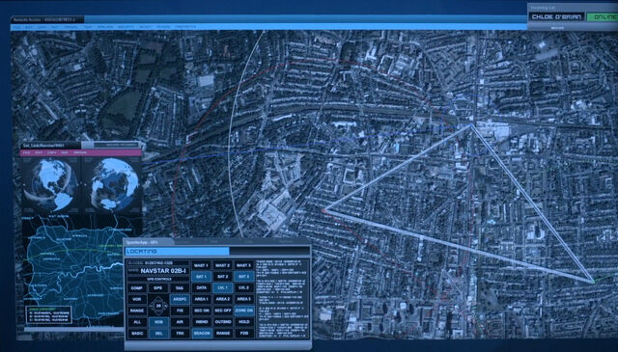Open the FILE menu in the pink menu bar
Viewport: 618px width, 352px height.
tap(26, 152)
